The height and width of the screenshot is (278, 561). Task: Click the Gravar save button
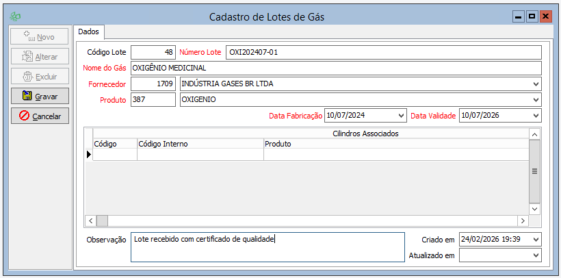pyautogui.click(x=40, y=97)
